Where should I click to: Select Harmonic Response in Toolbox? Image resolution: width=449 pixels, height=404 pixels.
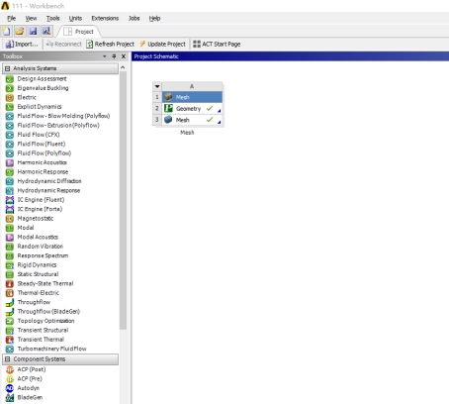tap(43, 172)
